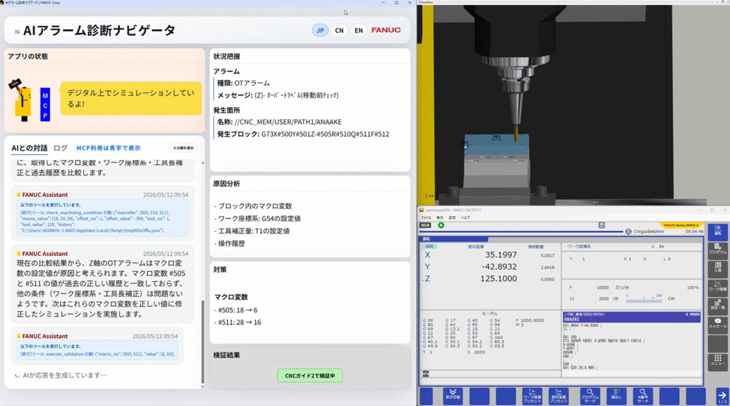
Task: Click the "#505: 18 → 6" macro correction line
Action: coord(235,310)
